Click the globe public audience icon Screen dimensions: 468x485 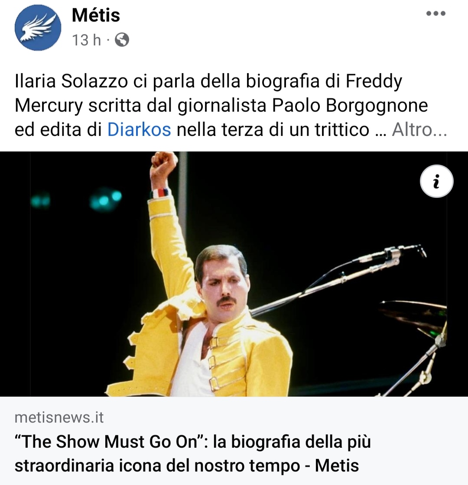(x=122, y=40)
